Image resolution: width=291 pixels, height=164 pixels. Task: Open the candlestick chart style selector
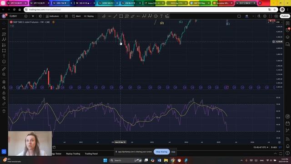tap(40, 16)
